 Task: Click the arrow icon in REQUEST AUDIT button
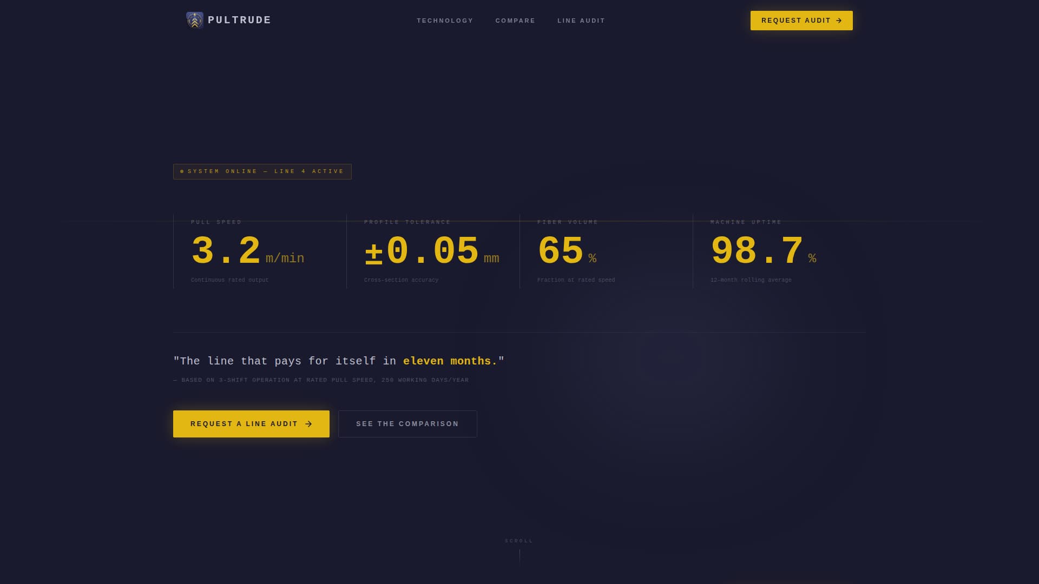click(840, 20)
